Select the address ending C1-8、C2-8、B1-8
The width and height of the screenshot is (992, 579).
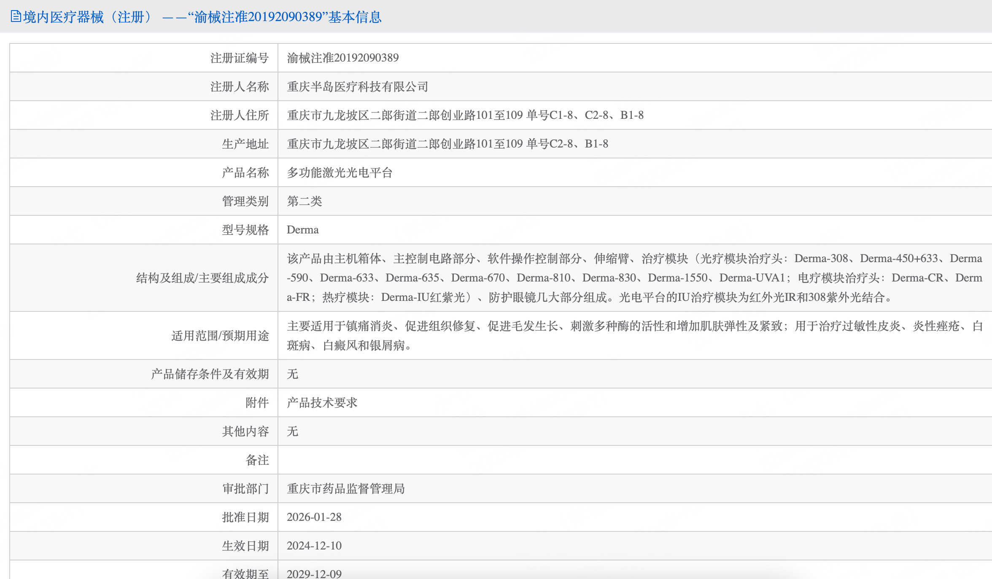pos(465,115)
